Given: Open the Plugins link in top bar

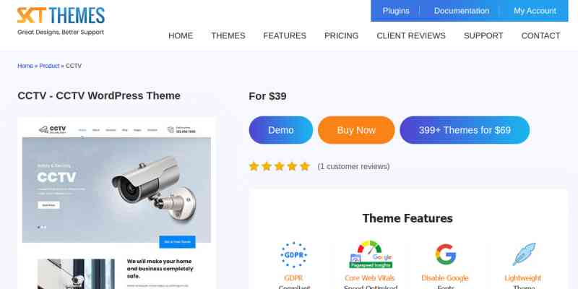Looking at the screenshot, I should [396, 11].
